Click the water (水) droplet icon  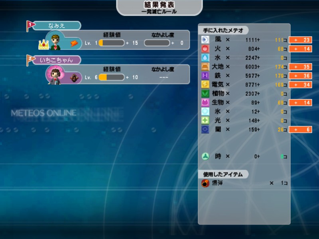tap(205, 58)
